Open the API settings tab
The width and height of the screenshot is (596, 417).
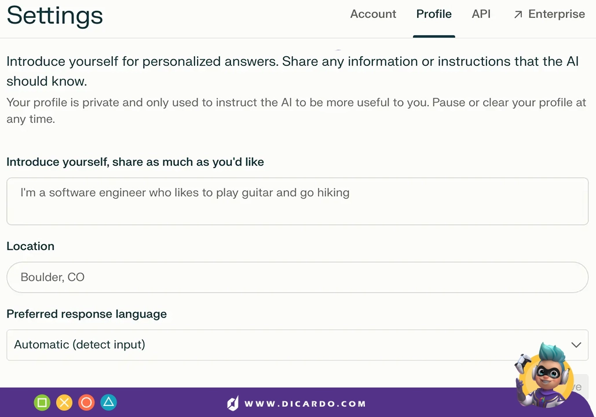[481, 14]
